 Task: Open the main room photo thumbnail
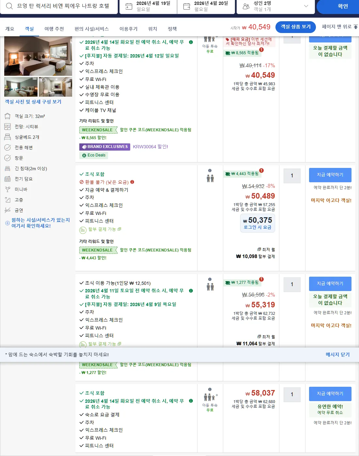click(38, 56)
